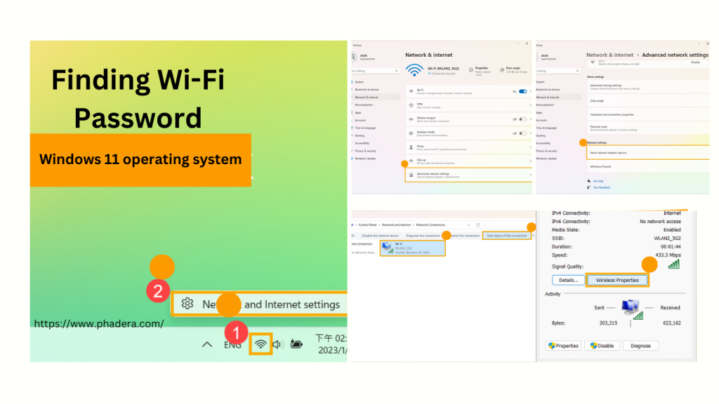This screenshot has width=719, height=404.
Task: Click 'View status of this connection' in the toolbar
Action: (x=506, y=236)
